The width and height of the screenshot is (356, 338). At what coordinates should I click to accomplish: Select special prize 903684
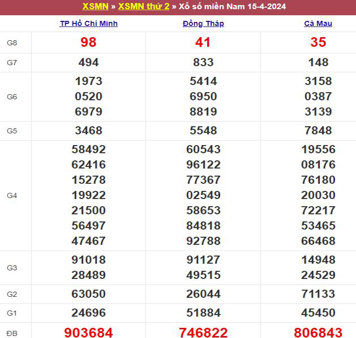[x=88, y=332]
